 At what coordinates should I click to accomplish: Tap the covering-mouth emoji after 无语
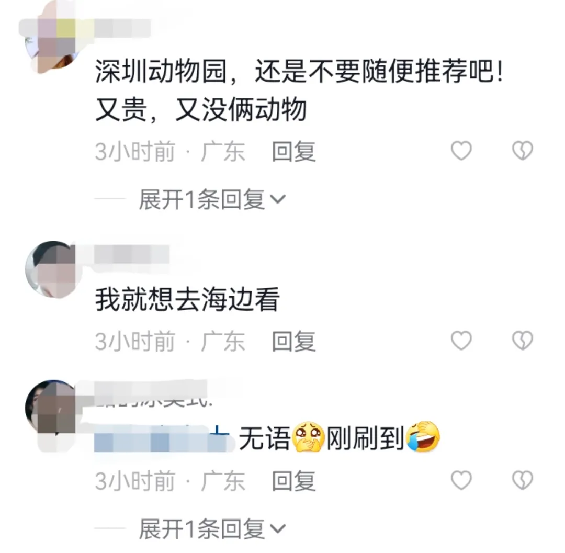(308, 437)
